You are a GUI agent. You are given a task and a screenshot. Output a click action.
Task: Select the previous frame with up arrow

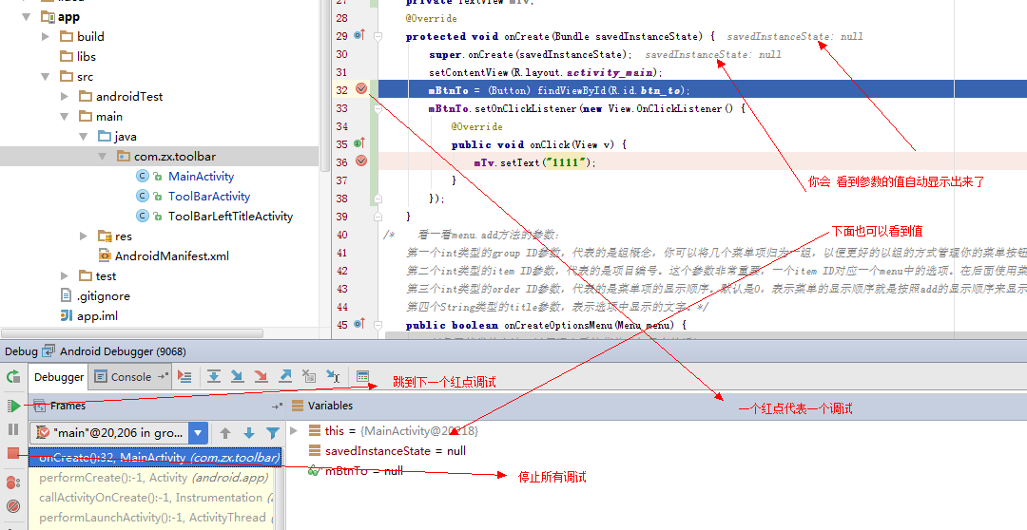(225, 432)
